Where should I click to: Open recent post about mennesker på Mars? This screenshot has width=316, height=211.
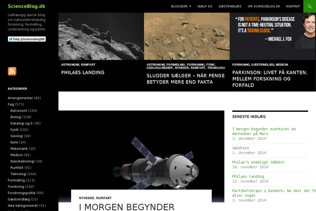pyautogui.click(x=264, y=131)
